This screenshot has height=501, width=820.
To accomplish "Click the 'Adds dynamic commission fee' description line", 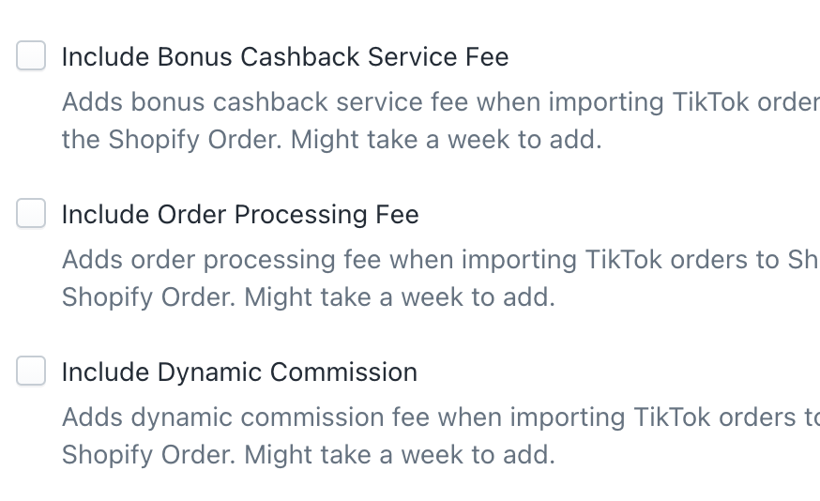I will click(x=441, y=417).
